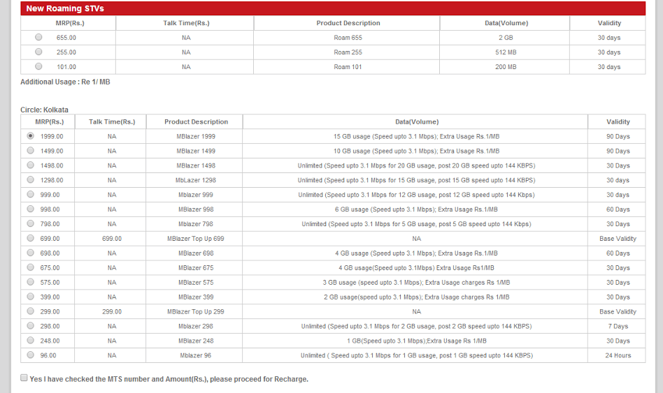The height and width of the screenshot is (393, 663).
Task: Click the Kolkata table Product Description header
Action: click(x=196, y=121)
